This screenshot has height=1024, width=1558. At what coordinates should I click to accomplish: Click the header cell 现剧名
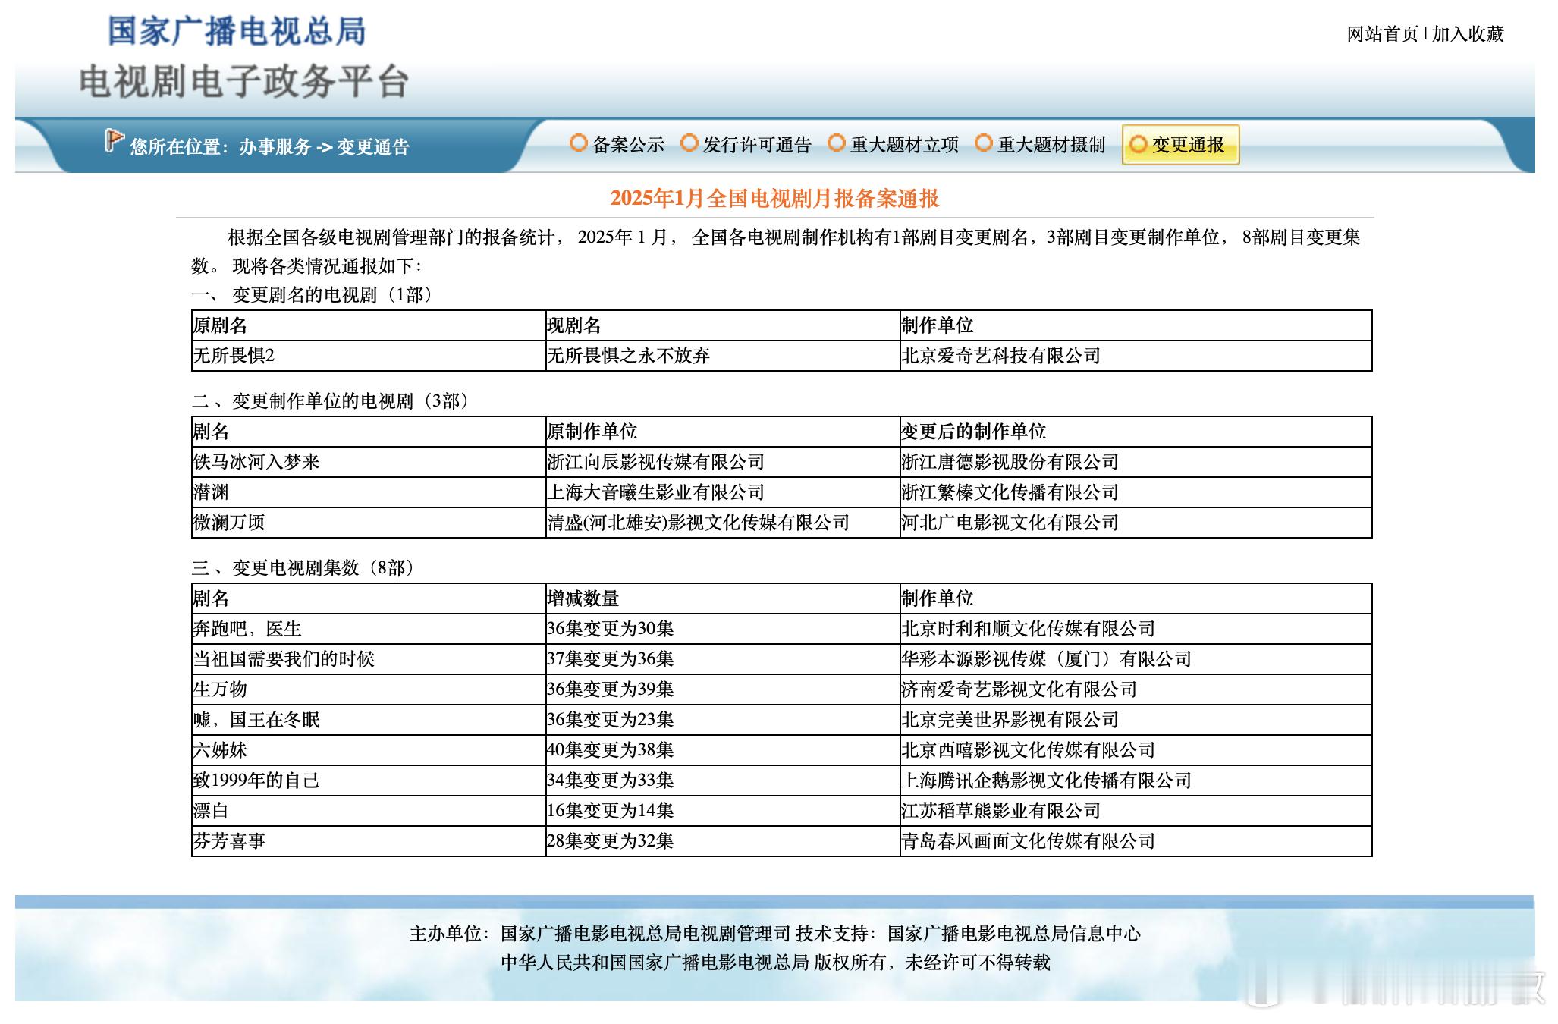[x=722, y=325]
